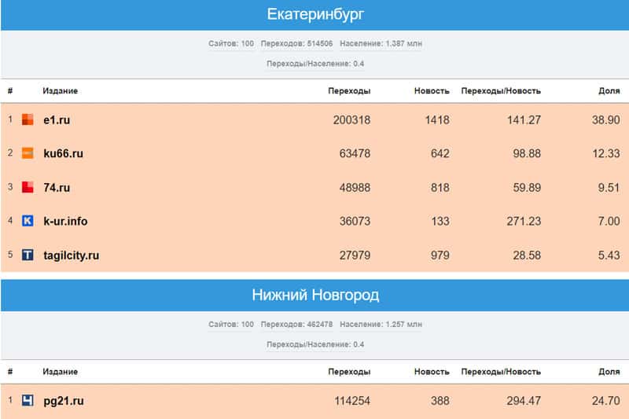The width and height of the screenshot is (629, 419).
Task: Sort Нижний Новгород table by Переходы/Новость column
Action: pos(501,372)
